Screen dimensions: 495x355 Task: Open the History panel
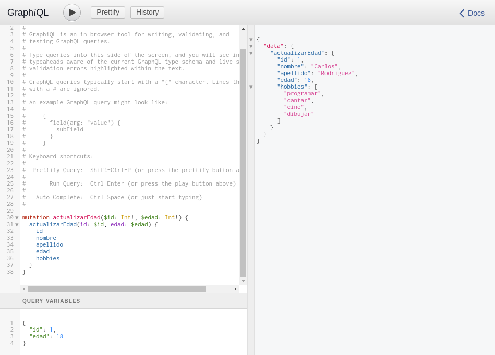tap(147, 13)
